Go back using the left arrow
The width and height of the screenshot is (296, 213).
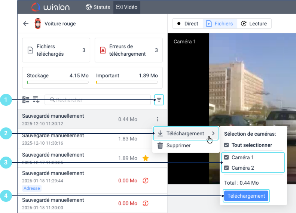pyautogui.click(x=26, y=24)
